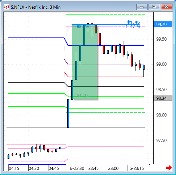Click the 04:30 time axis label

pyautogui.click(x=34, y=168)
